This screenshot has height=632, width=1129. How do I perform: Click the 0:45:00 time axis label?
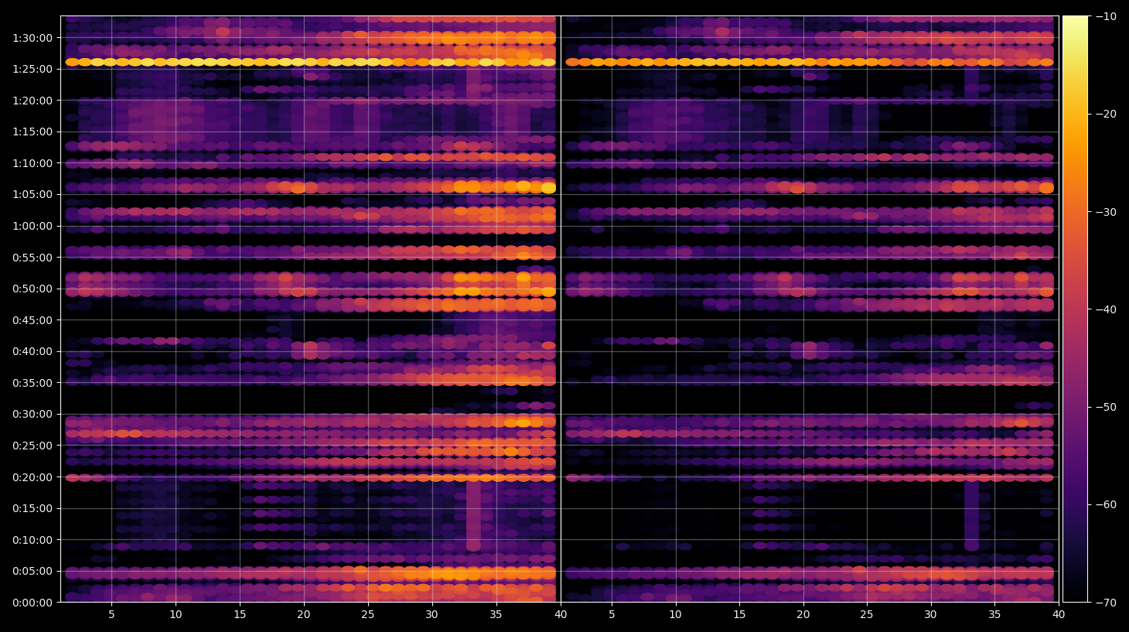click(x=32, y=320)
